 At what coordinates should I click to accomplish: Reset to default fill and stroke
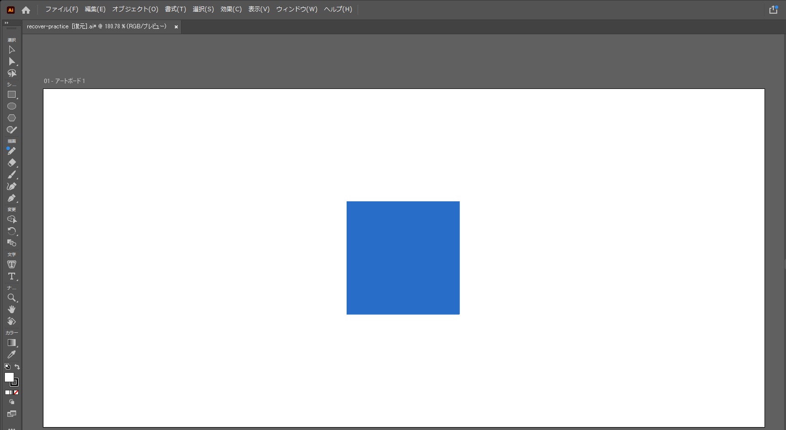point(7,366)
